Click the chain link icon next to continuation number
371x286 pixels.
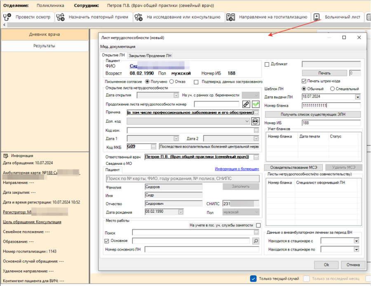click(x=246, y=104)
